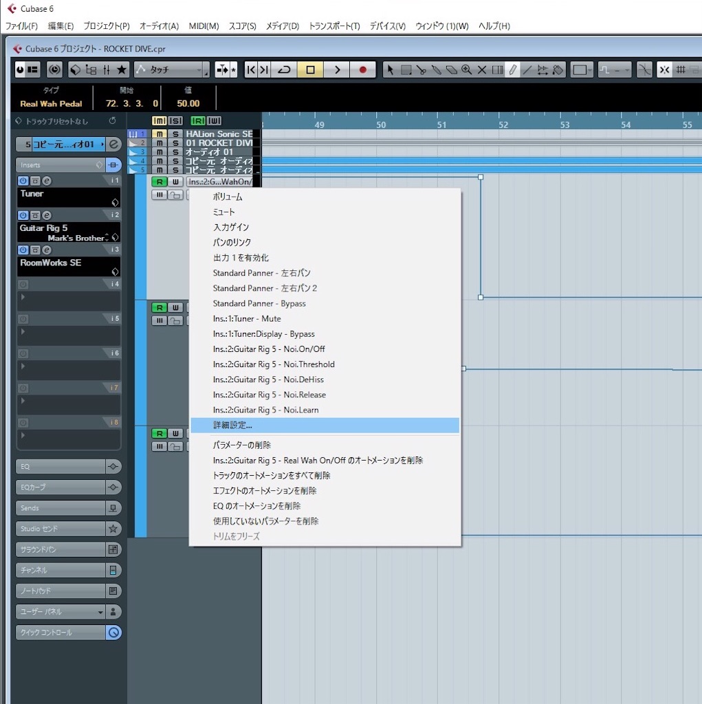702x704 pixels.
Task: Select the Zoom magnifier tool
Action: (467, 69)
